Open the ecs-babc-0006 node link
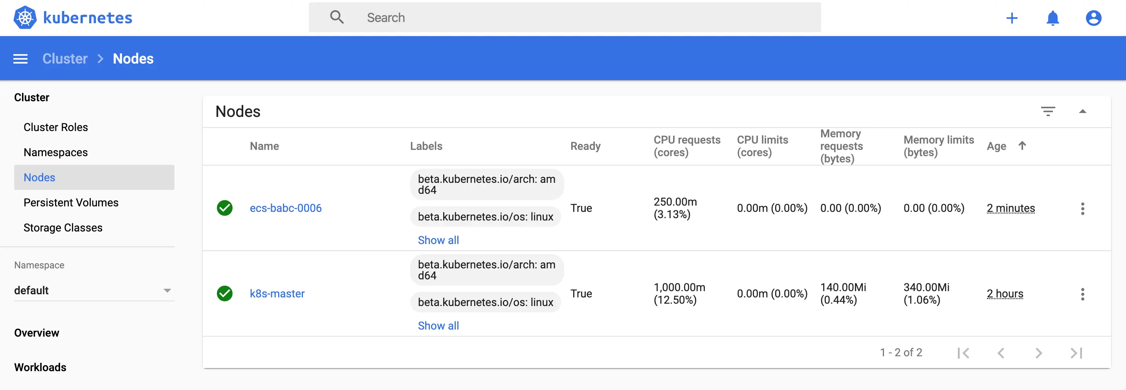 286,208
